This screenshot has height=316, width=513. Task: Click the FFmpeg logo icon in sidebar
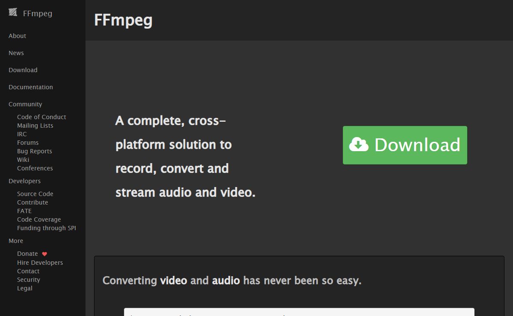13,12
